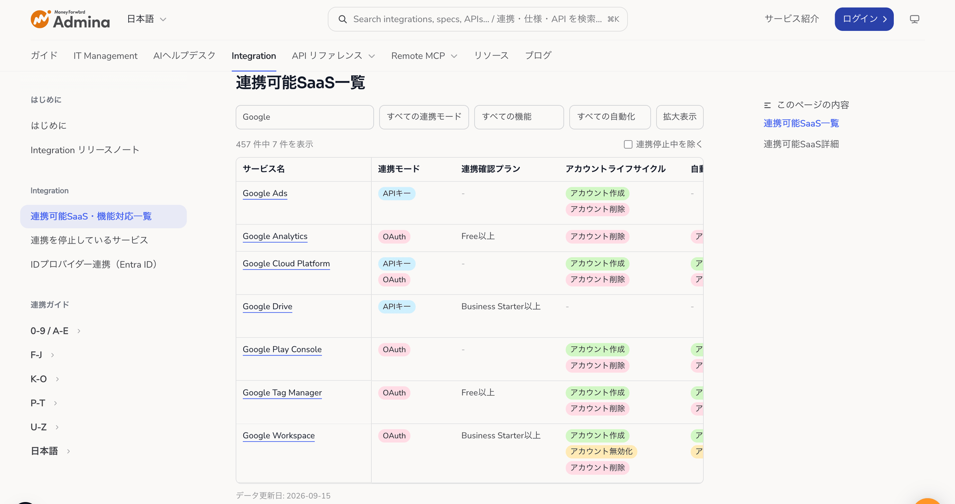Open the 日本語 language dropdown

[x=147, y=19]
